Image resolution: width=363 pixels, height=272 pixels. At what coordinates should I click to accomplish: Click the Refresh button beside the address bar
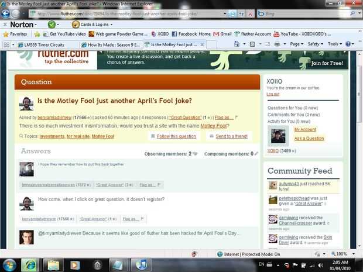pos(241,14)
